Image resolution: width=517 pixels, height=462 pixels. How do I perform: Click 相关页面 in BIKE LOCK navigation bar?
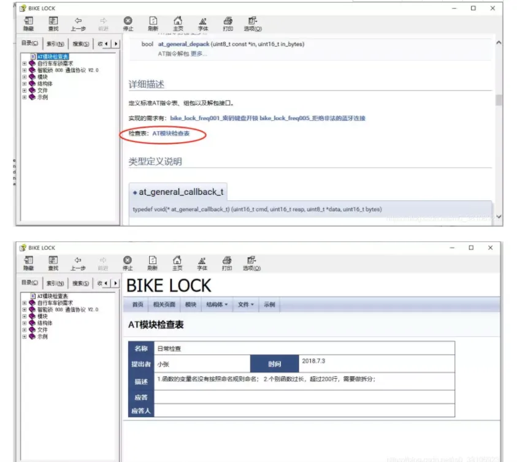164,305
